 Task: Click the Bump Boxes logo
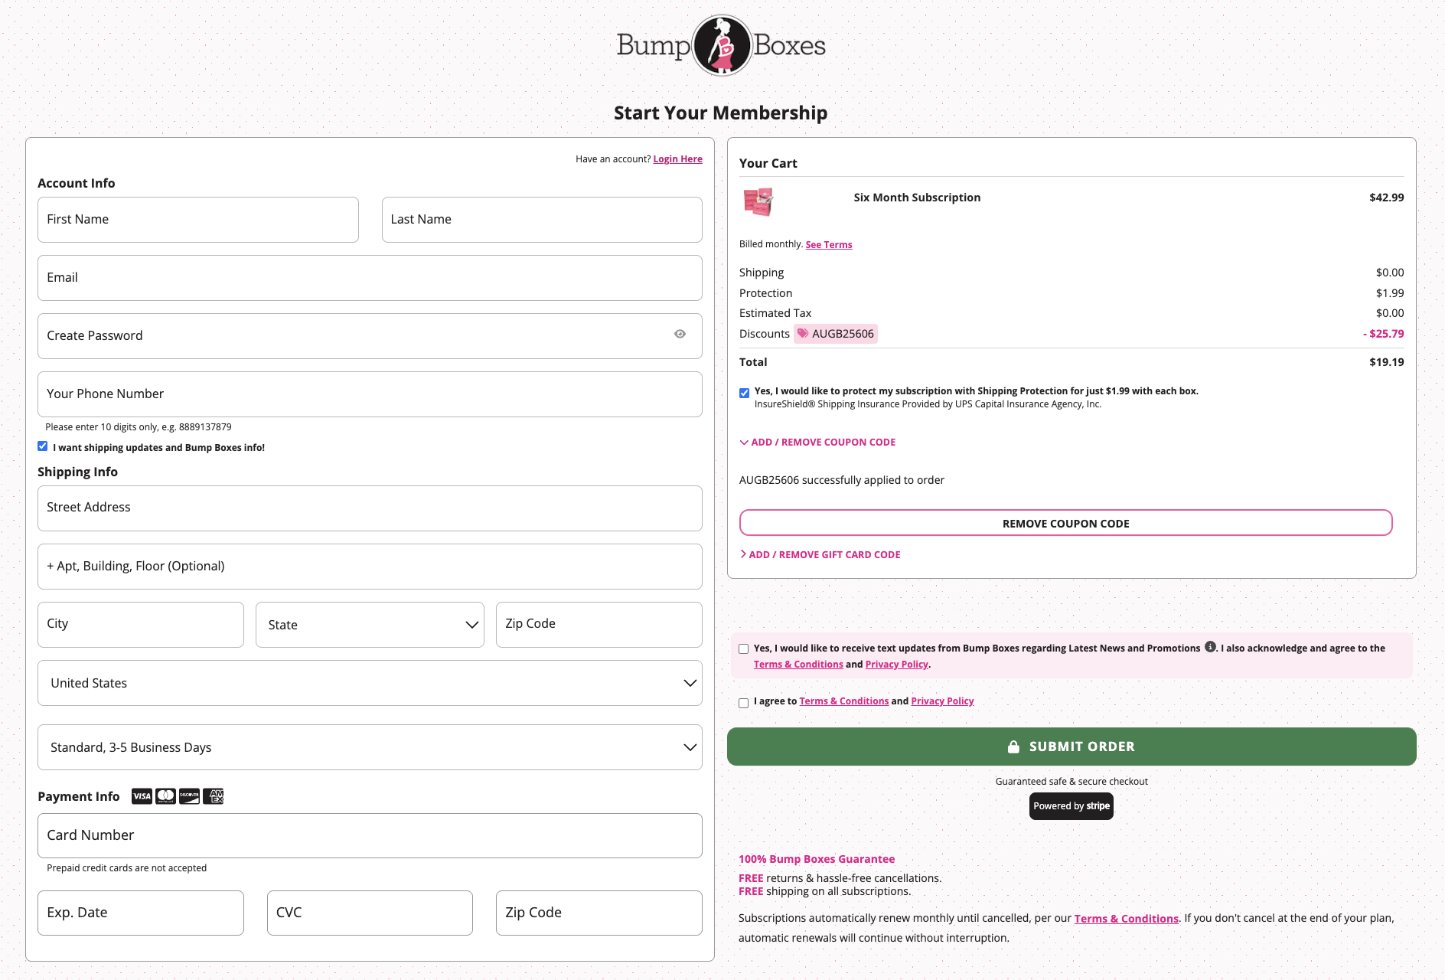pos(721,45)
